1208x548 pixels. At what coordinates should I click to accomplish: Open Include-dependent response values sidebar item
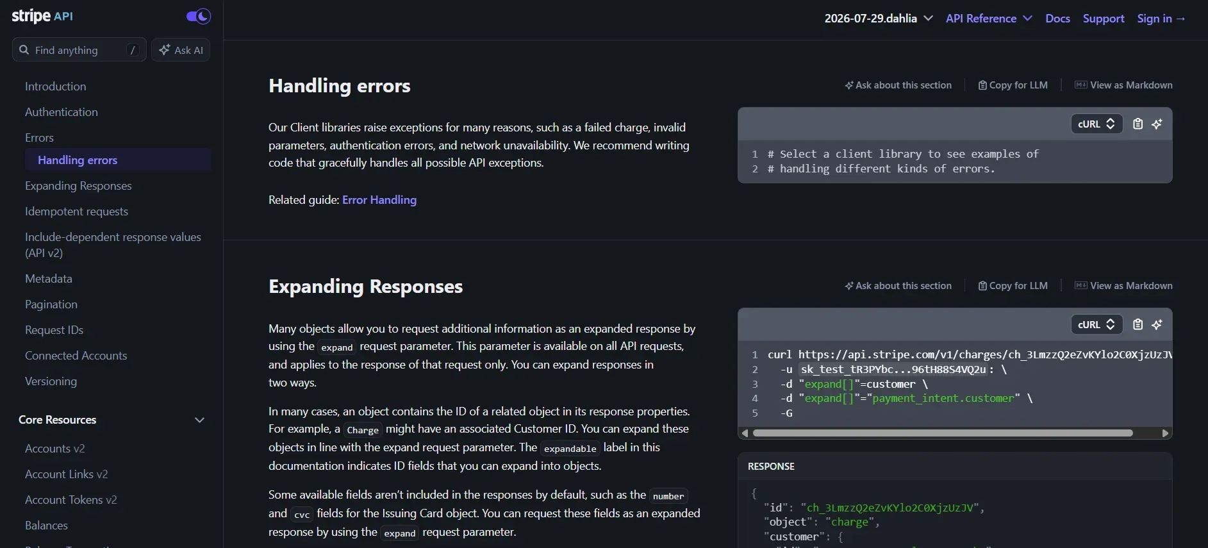coord(113,245)
